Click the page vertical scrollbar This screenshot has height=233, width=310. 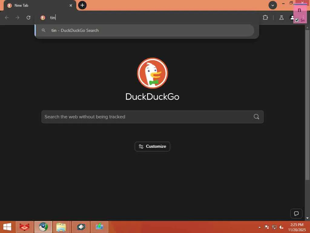tap(307, 105)
